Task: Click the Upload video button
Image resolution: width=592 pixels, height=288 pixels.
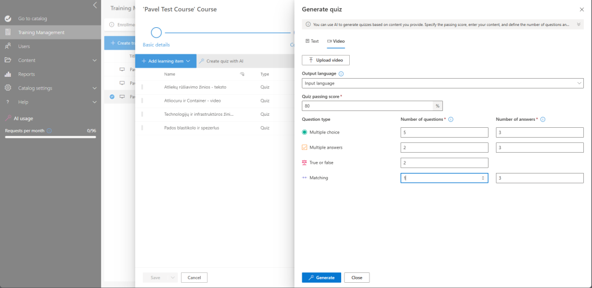Action: coord(325,60)
